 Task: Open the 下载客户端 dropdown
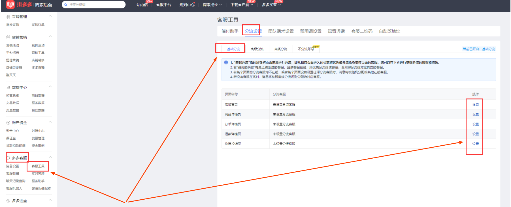[x=242, y=5]
